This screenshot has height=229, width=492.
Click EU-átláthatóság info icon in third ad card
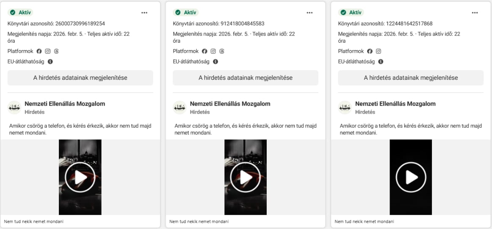381,62
